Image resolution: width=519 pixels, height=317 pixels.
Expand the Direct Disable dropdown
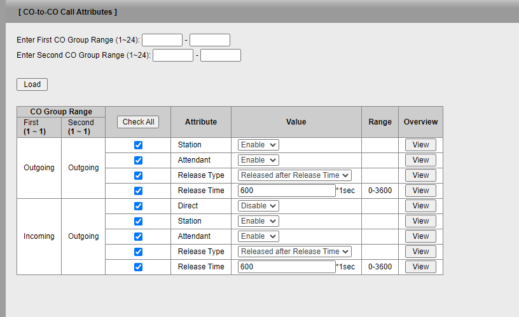258,206
